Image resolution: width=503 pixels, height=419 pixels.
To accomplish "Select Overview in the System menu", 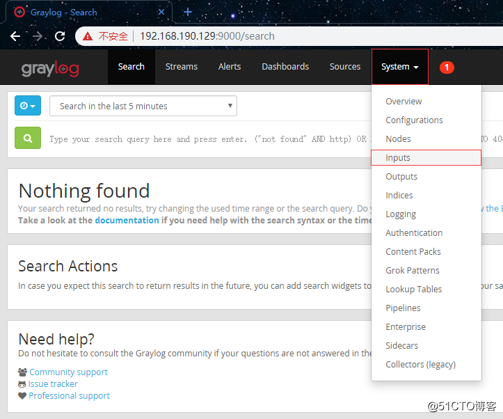I will click(x=426, y=102).
